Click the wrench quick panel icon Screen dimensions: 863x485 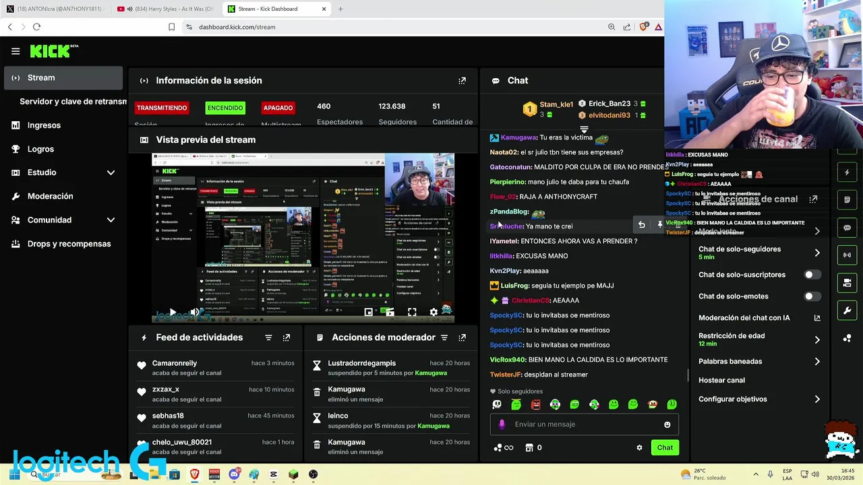[847, 311]
